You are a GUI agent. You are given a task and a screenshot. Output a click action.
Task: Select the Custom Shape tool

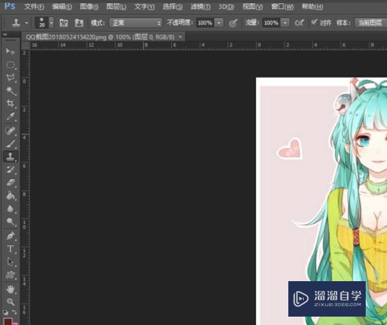pos(10,275)
